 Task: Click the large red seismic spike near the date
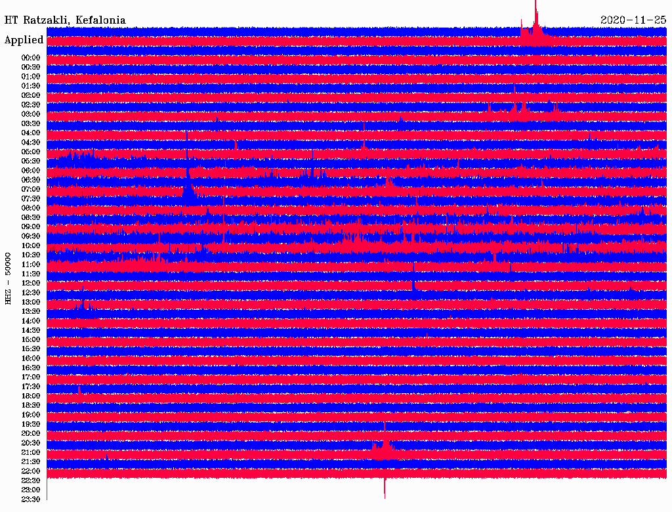tap(535, 22)
